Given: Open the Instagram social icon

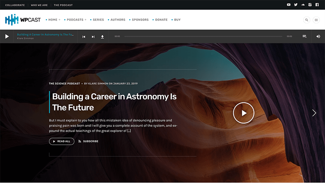Looking at the screenshot, I should coord(310,5).
